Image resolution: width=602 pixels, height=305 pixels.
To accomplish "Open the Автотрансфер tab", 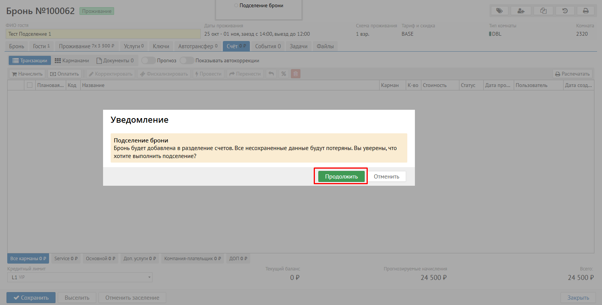I will [198, 46].
